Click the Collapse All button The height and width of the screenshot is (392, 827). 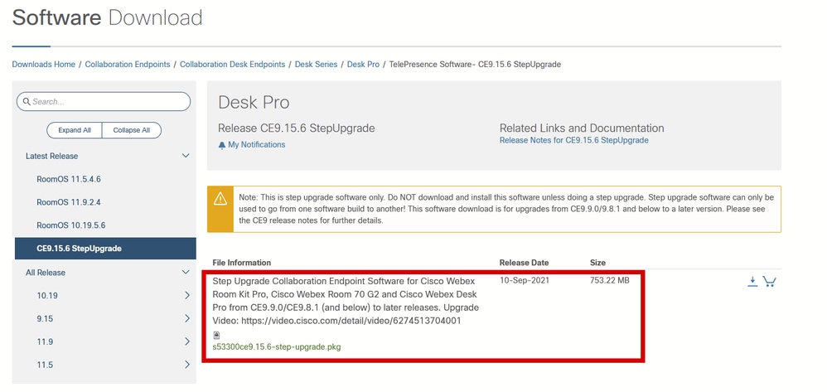click(131, 130)
